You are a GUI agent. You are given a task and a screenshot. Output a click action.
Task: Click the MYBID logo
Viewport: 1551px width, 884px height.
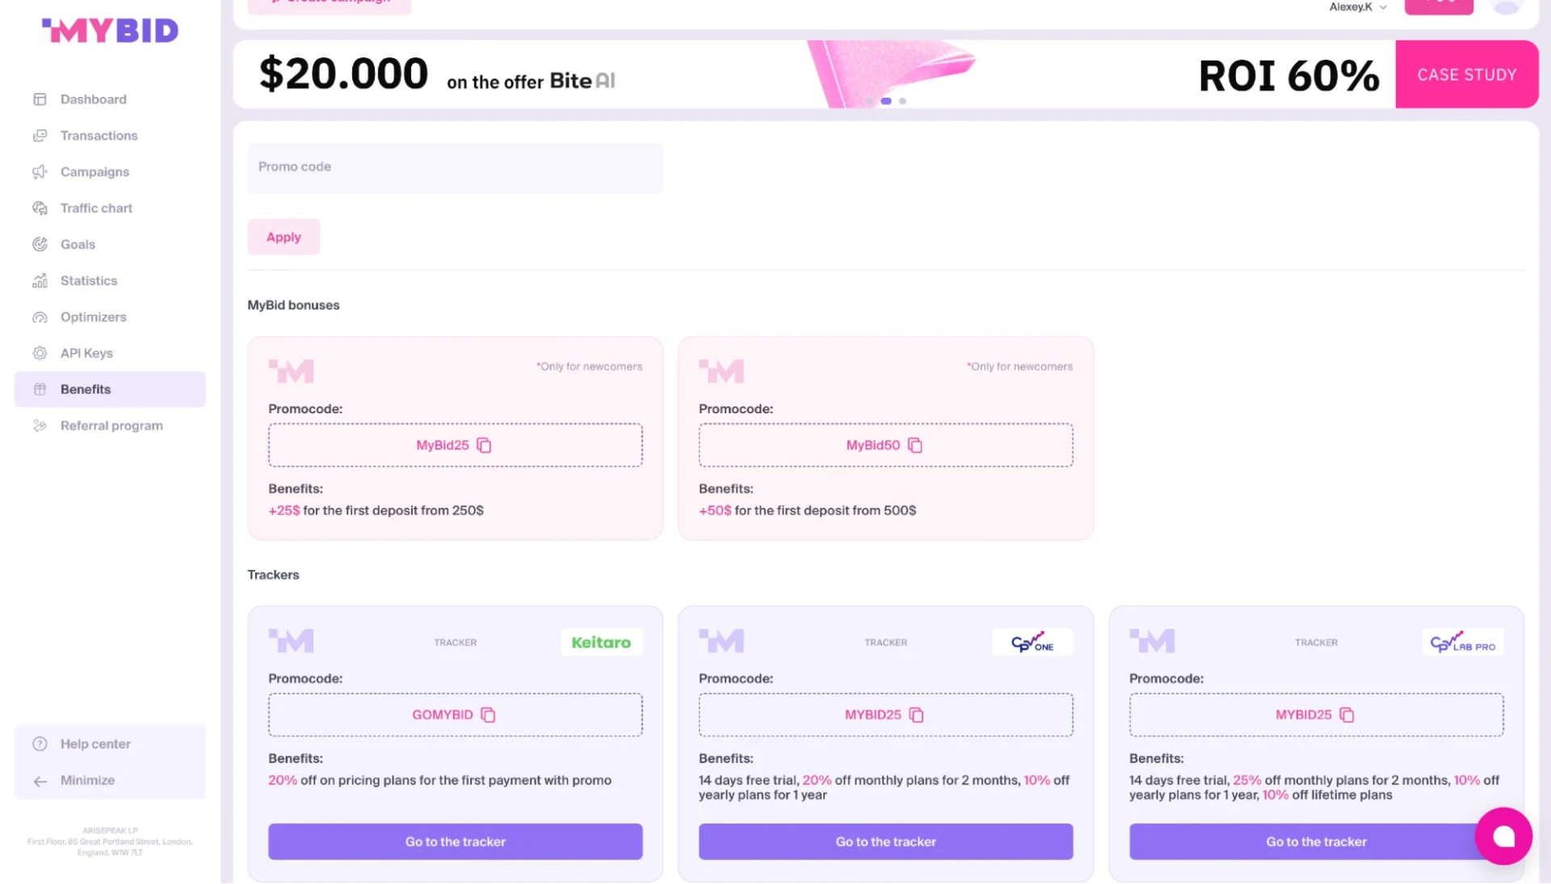point(110,31)
